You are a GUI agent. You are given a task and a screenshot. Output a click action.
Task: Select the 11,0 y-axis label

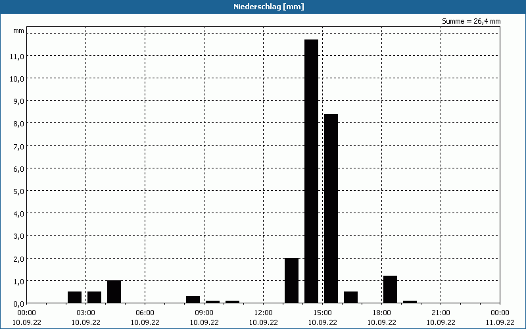[x=17, y=57]
